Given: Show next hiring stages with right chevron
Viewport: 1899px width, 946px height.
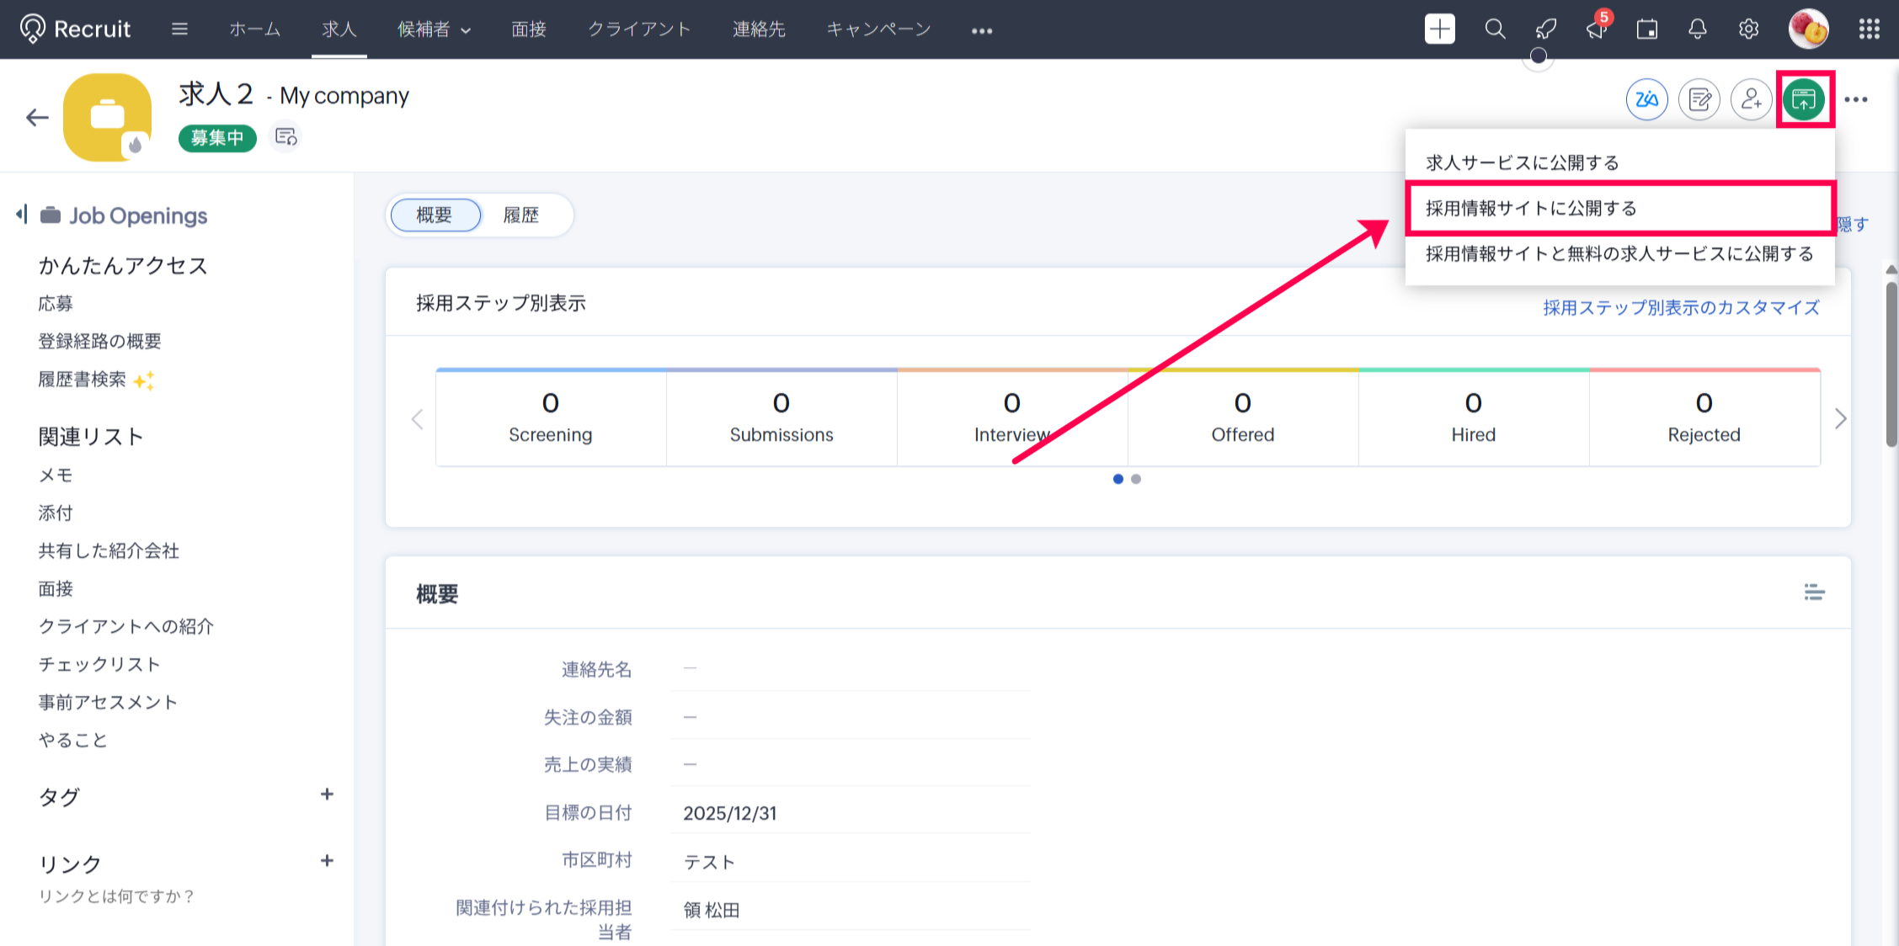Looking at the screenshot, I should (1841, 418).
